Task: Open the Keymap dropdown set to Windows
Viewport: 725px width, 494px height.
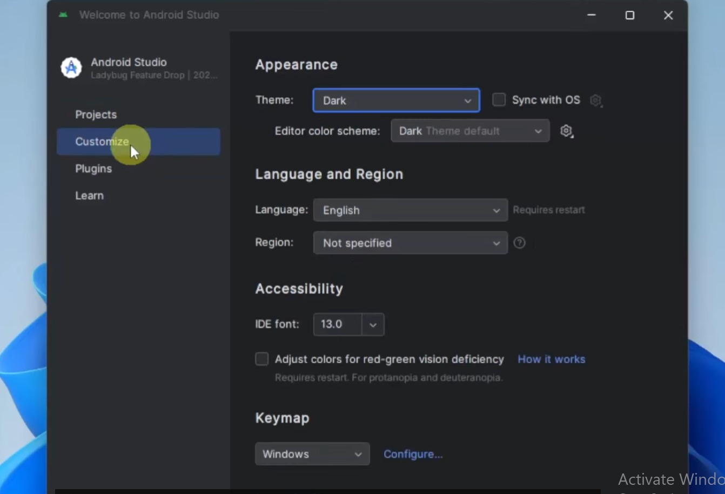Action: coord(312,454)
